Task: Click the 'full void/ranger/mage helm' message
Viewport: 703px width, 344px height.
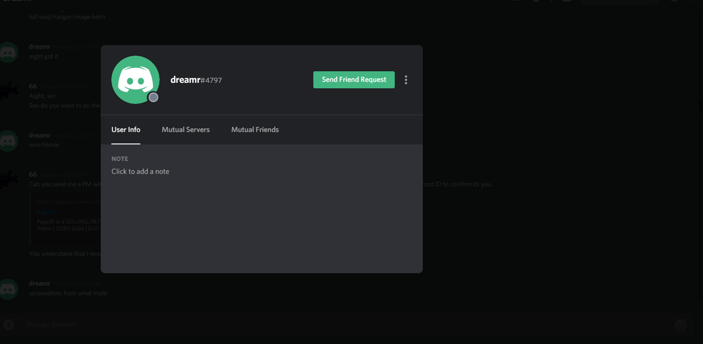Action: (x=67, y=17)
